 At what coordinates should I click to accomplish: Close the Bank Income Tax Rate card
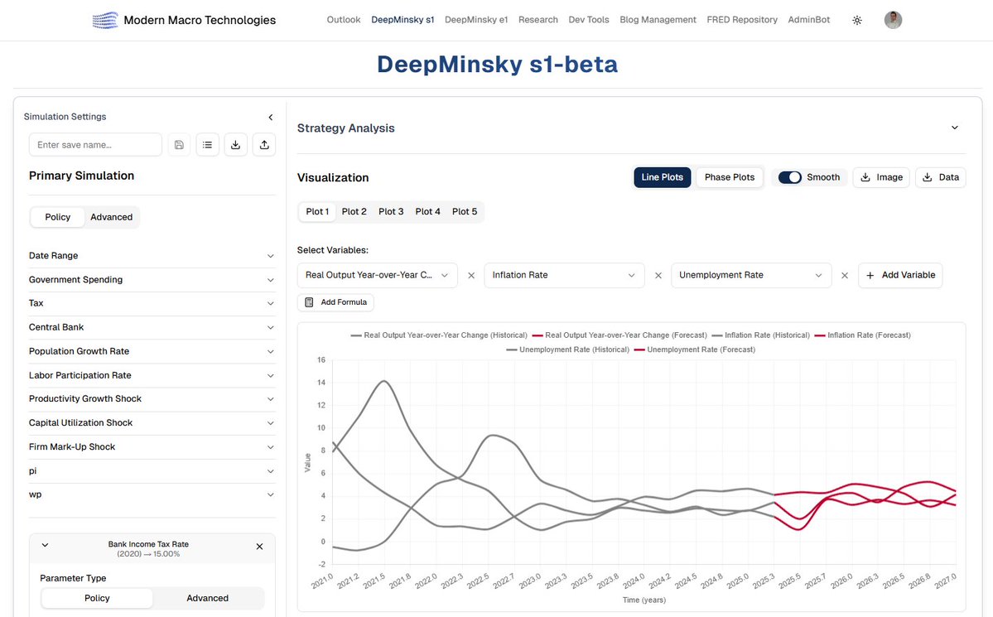tap(260, 547)
